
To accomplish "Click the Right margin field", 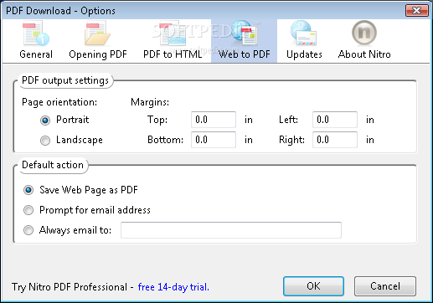I will [335, 140].
